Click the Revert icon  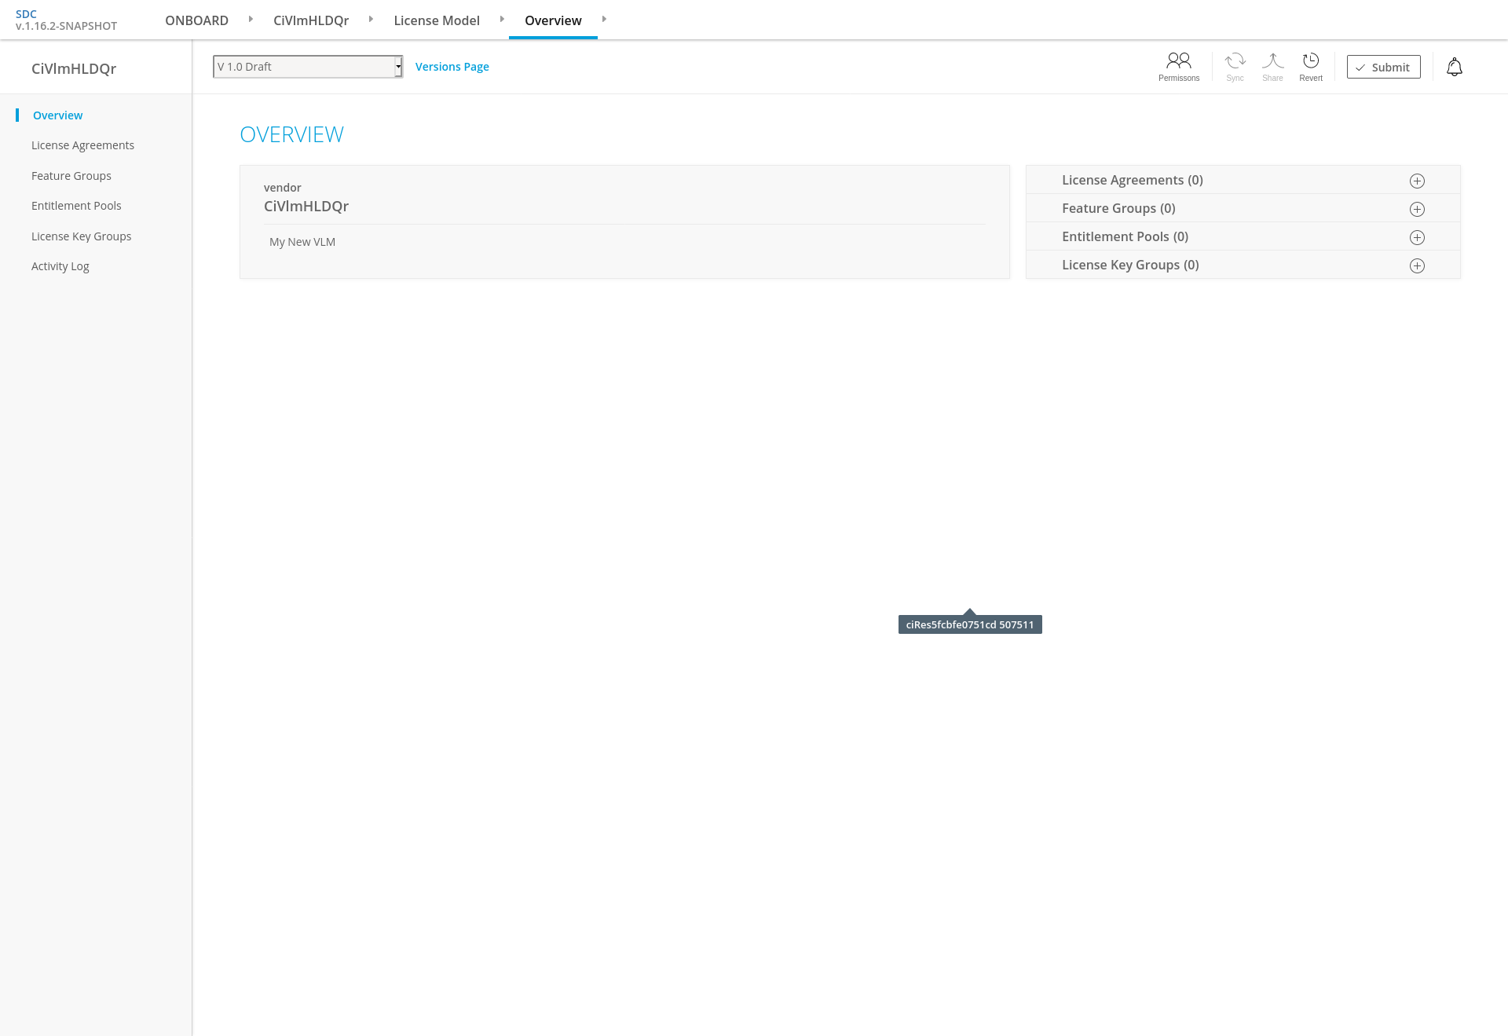[1310, 66]
